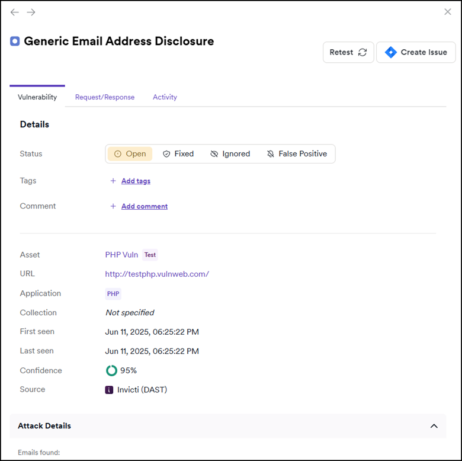This screenshot has height=461, width=462.
Task: Close the vulnerability details panel
Action: (x=448, y=12)
